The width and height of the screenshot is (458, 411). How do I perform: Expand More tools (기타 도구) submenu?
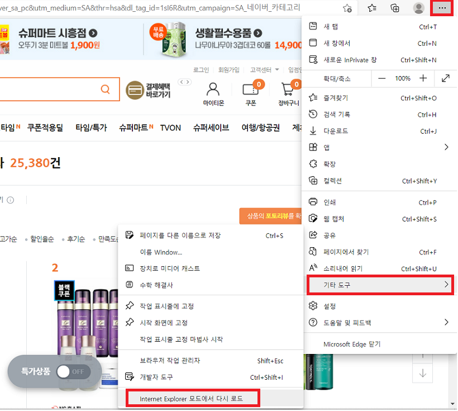point(380,285)
